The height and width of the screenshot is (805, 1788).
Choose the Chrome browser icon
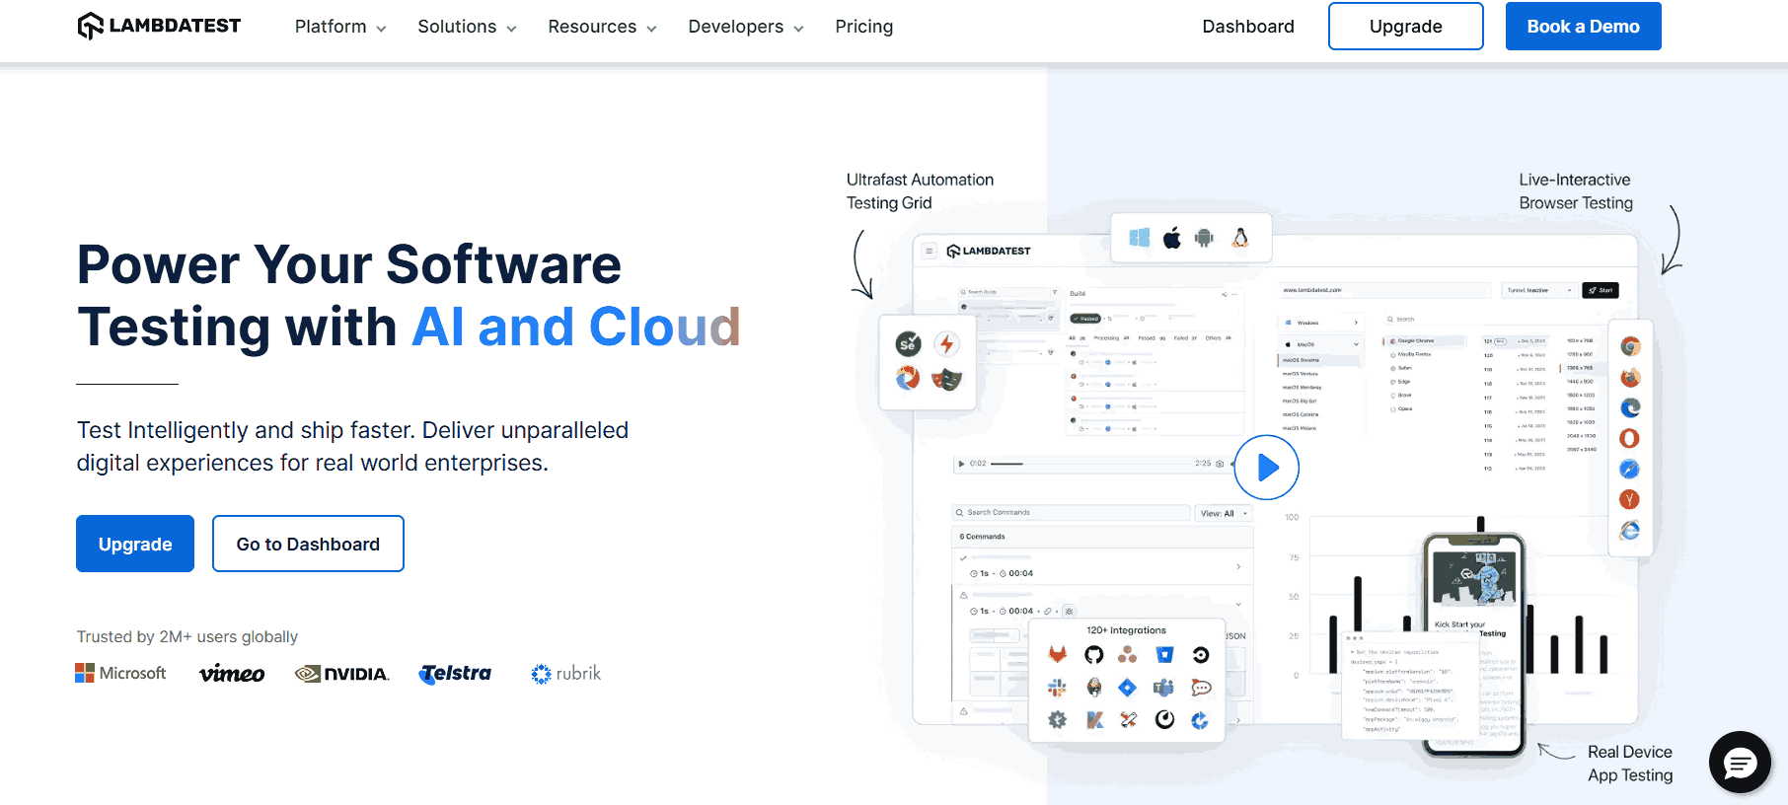1630,346
